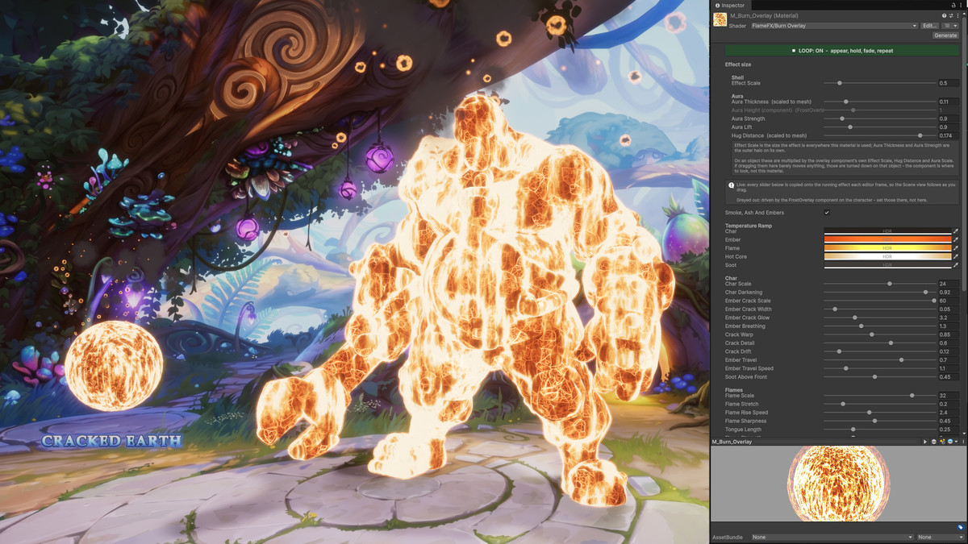Open the Soot HDR gradient swatch
The width and height of the screenshot is (968, 544).
(x=887, y=265)
